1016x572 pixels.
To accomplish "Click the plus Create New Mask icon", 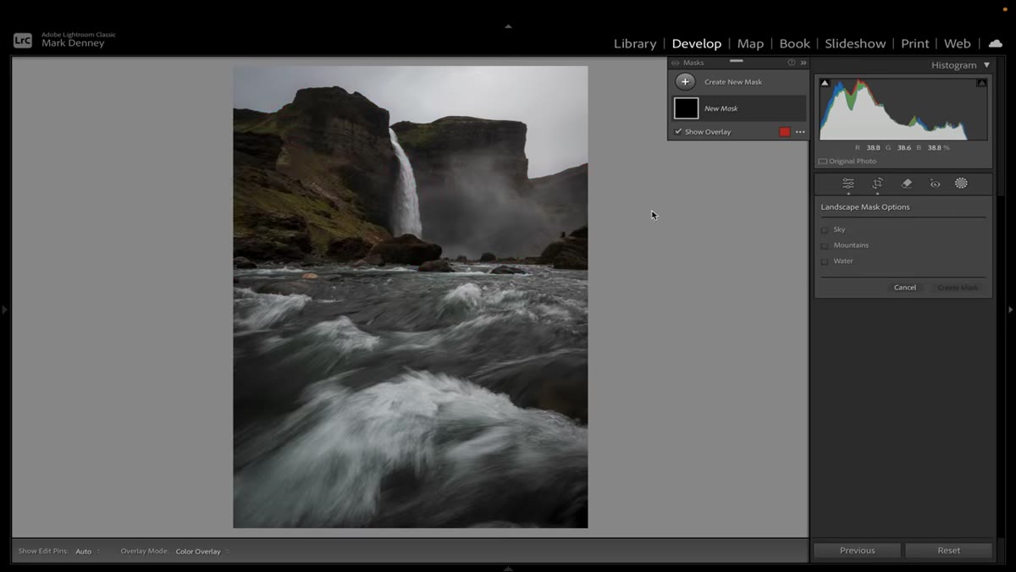I will (x=686, y=82).
